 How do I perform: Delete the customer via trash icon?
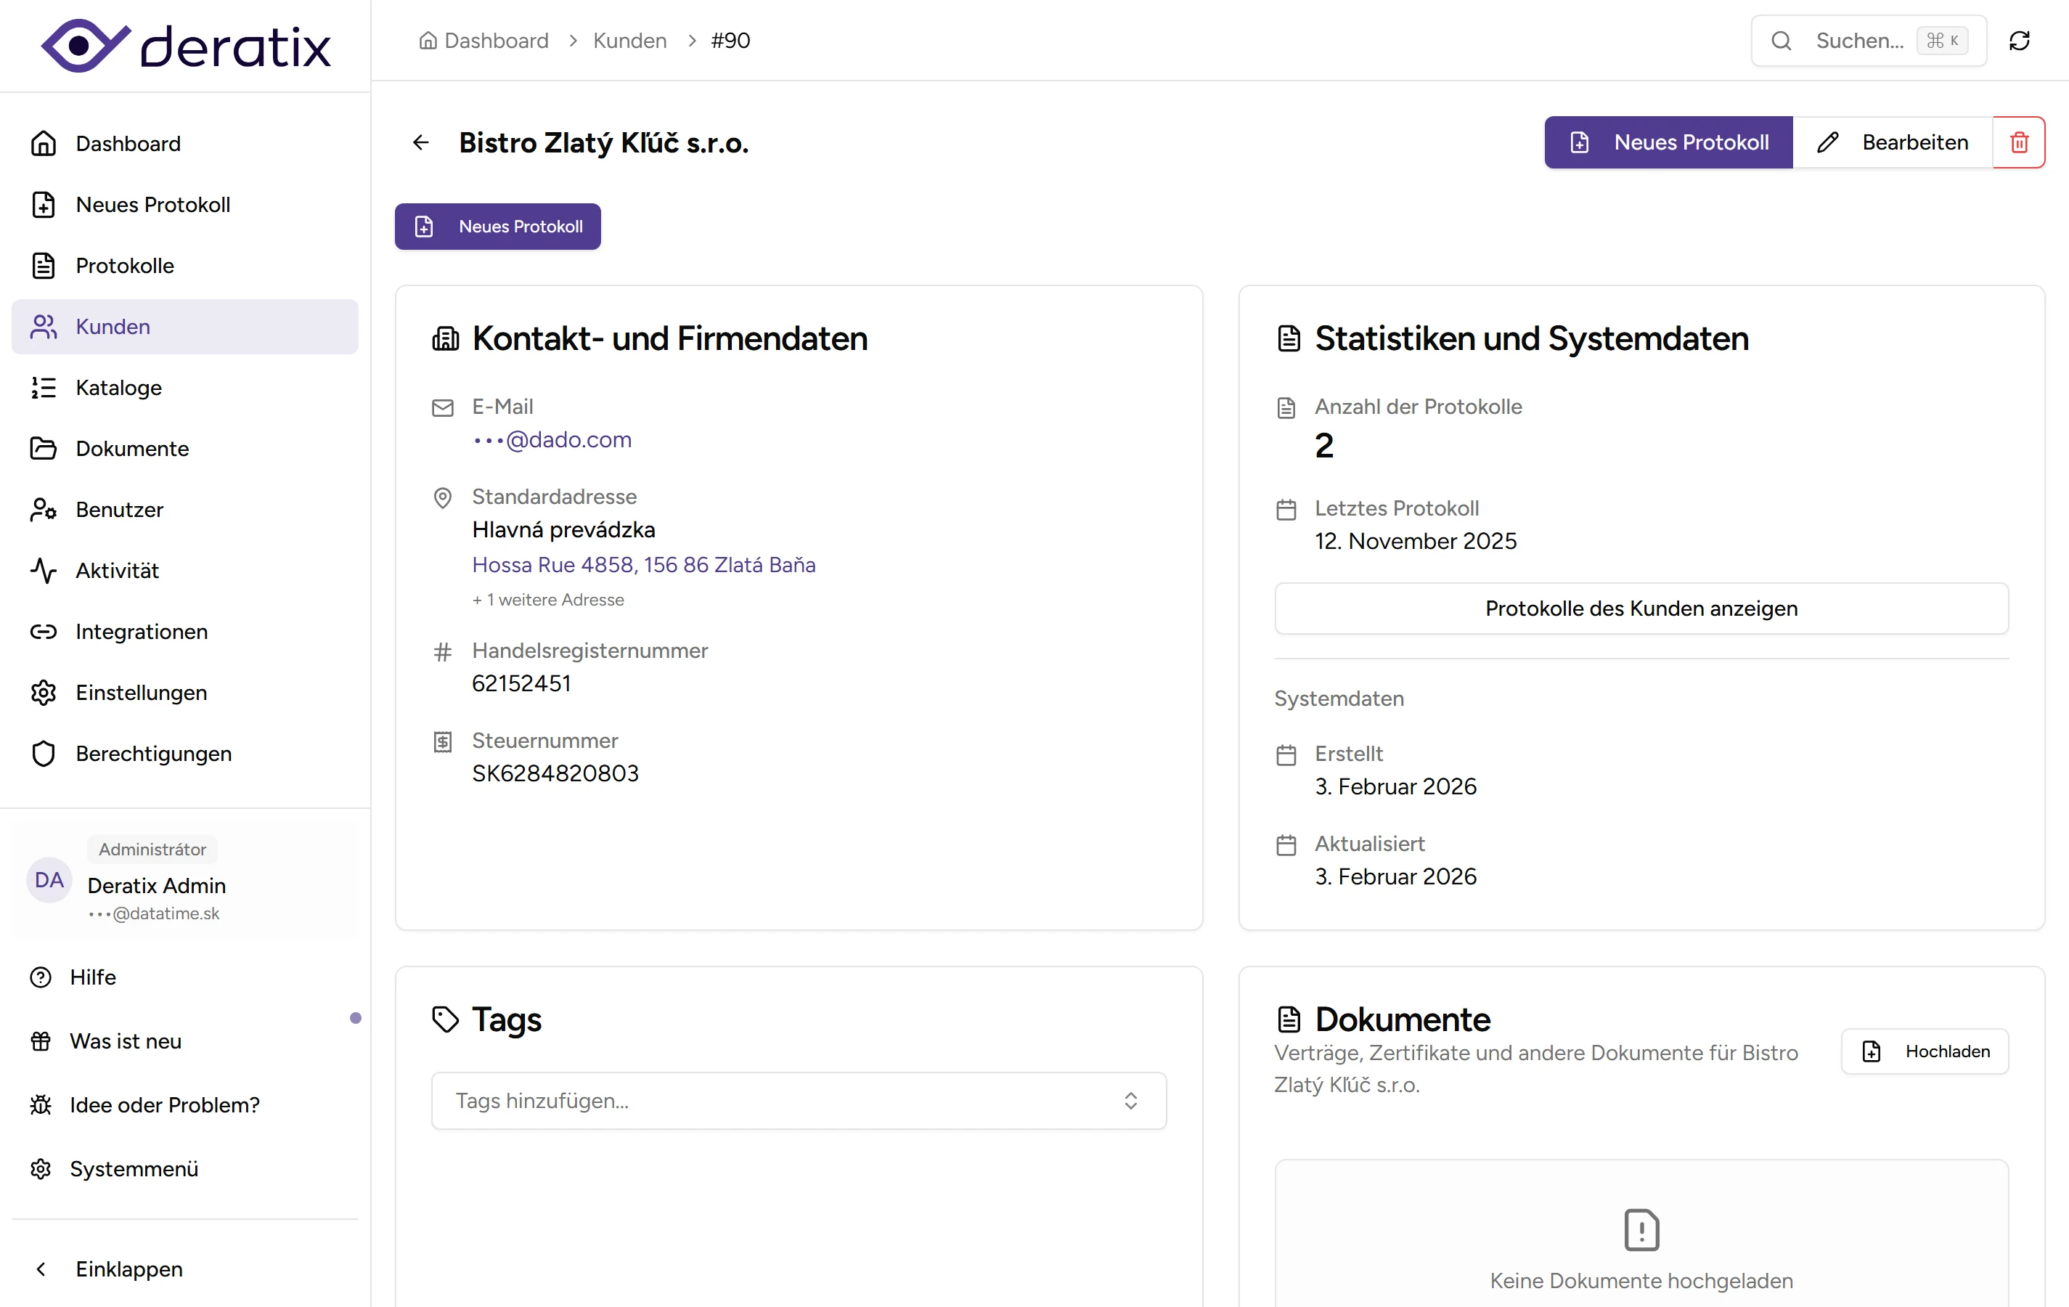point(2018,142)
